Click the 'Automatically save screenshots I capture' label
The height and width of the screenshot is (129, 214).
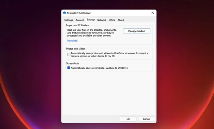pos(99,68)
